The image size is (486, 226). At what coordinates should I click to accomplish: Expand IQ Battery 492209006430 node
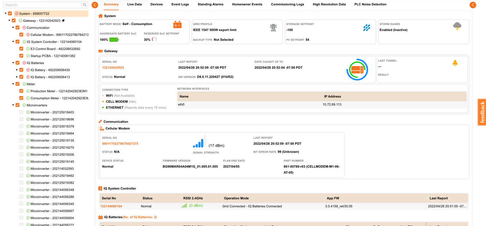coord(17,70)
